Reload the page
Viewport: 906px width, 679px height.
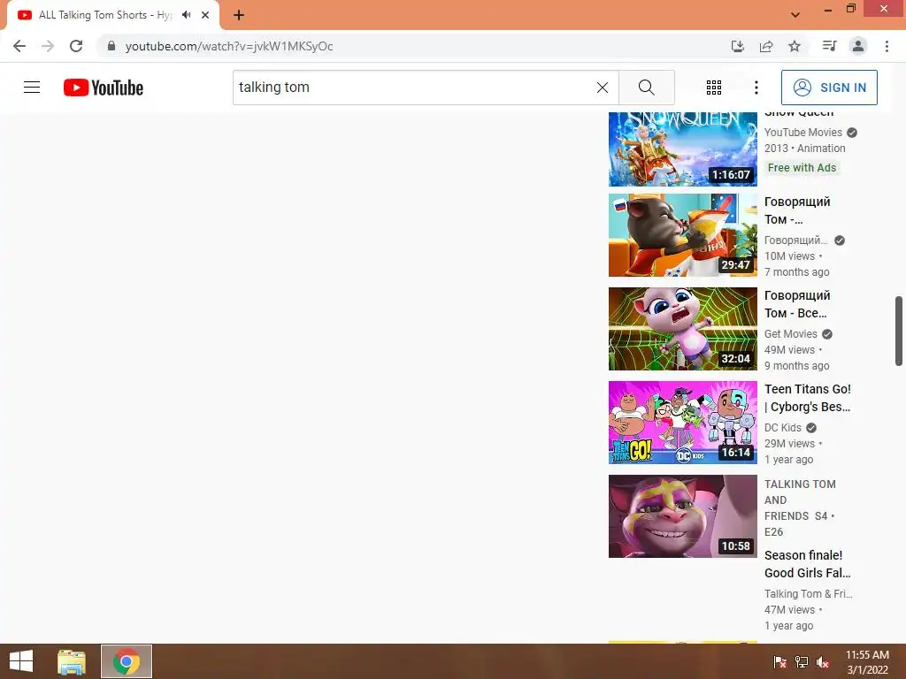click(x=76, y=46)
